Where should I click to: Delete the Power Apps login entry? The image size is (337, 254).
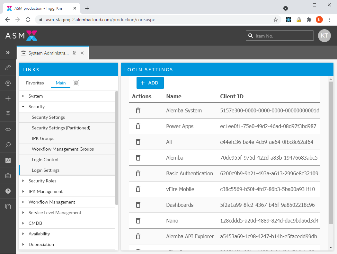[138, 126]
